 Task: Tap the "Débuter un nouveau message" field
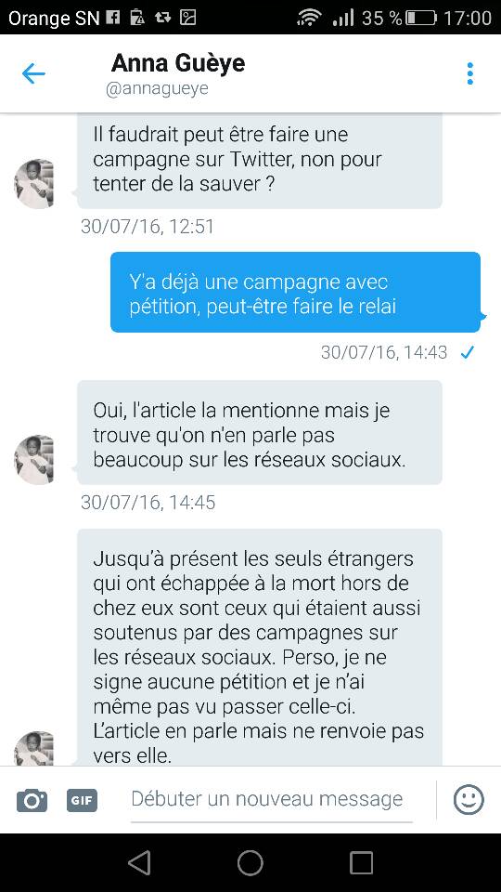272,799
